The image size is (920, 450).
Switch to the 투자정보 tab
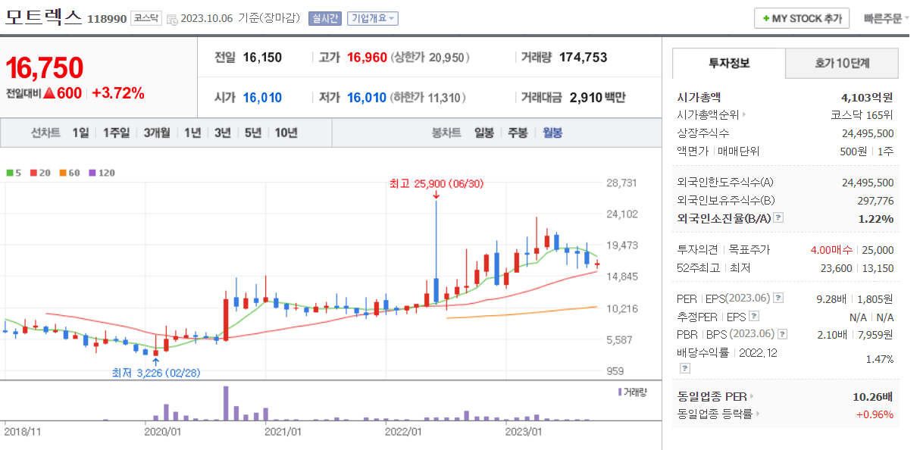coord(729,64)
